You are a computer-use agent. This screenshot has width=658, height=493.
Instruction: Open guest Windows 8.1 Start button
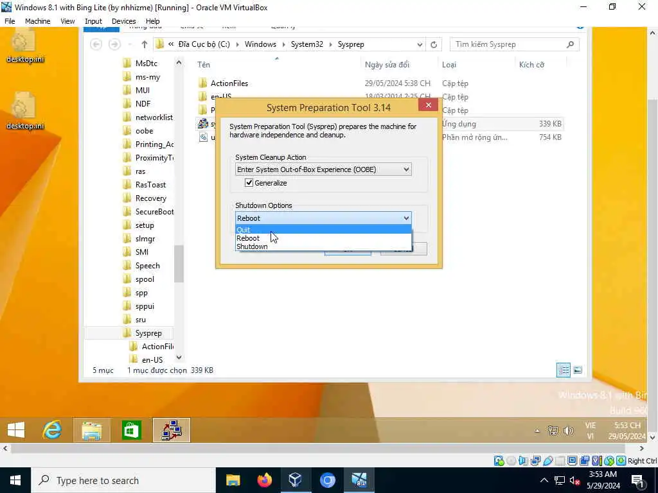click(16, 429)
